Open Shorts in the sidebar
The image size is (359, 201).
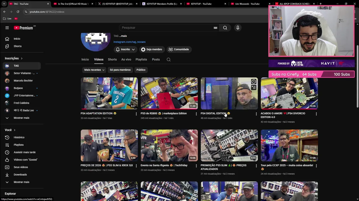[22, 46]
